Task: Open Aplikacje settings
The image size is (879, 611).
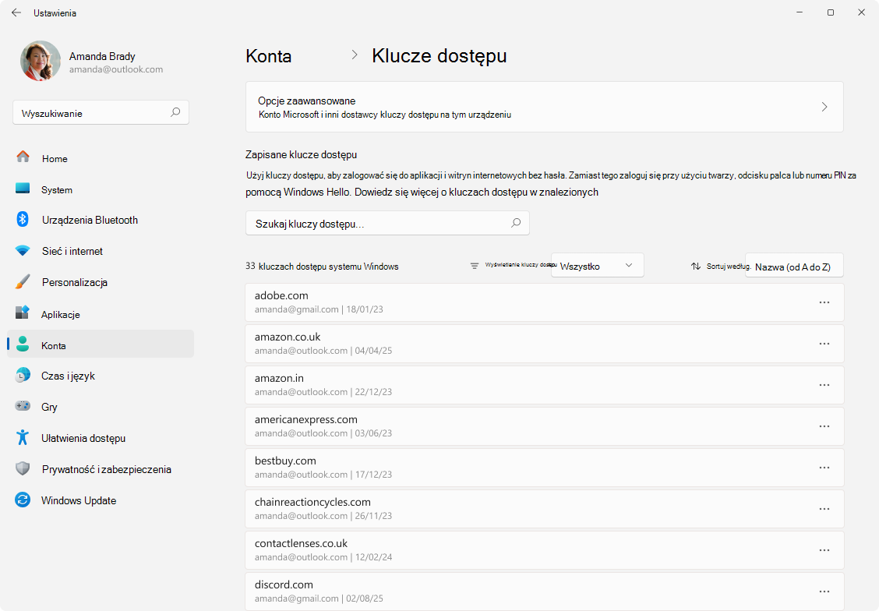Action: (101, 315)
